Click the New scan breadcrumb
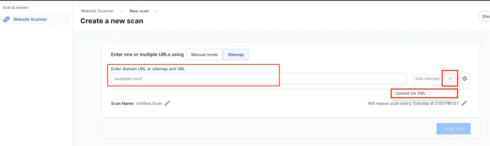 139,11
